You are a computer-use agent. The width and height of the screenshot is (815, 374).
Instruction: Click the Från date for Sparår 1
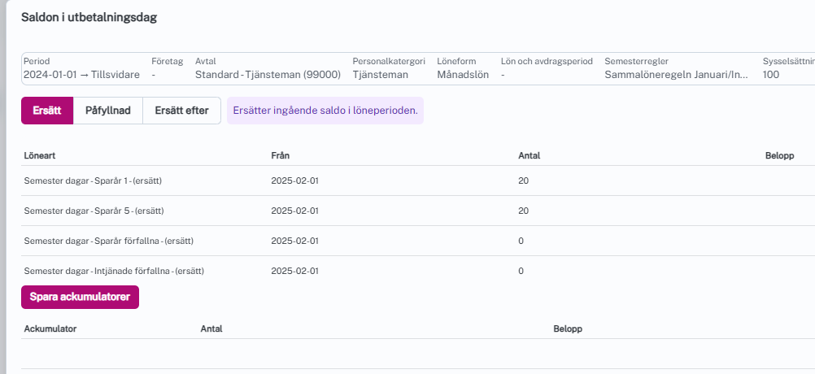coord(294,180)
